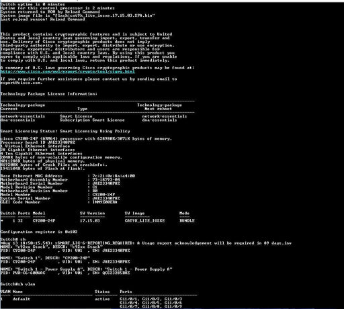The width and height of the screenshot is (344, 309).
Task: Select the network-essentials entry under Current column
Action: click(23, 116)
